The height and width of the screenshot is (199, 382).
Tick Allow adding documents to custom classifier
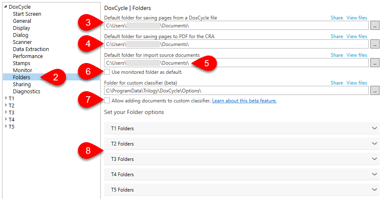(x=107, y=100)
